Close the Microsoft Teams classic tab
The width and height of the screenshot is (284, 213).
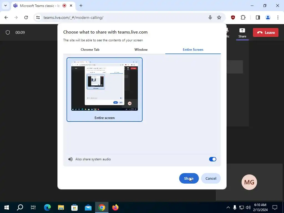click(71, 6)
